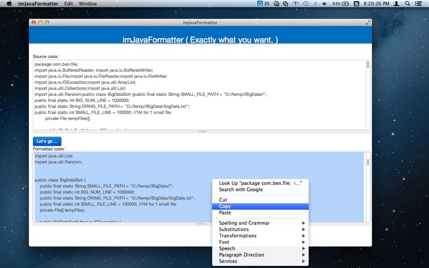This screenshot has width=429, height=268.
Task: Zoom the window with the green button
Action: point(47,23)
